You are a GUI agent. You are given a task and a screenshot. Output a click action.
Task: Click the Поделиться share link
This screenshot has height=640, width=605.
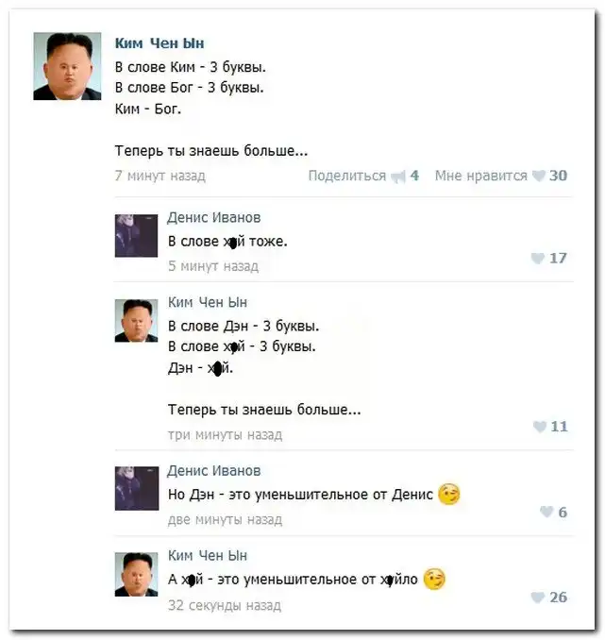[x=347, y=176]
